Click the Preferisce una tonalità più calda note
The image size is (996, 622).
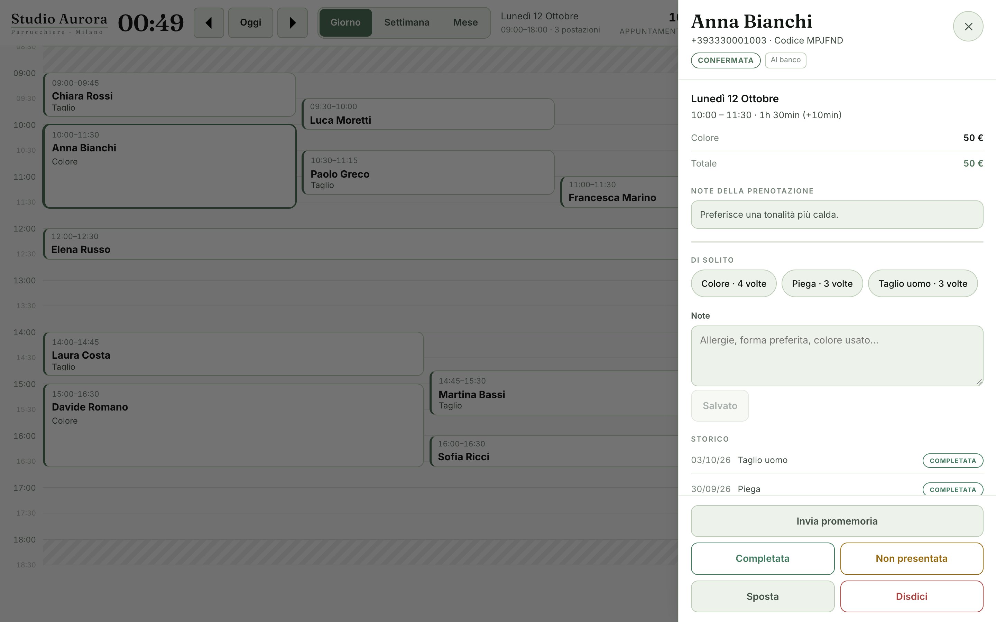(837, 215)
